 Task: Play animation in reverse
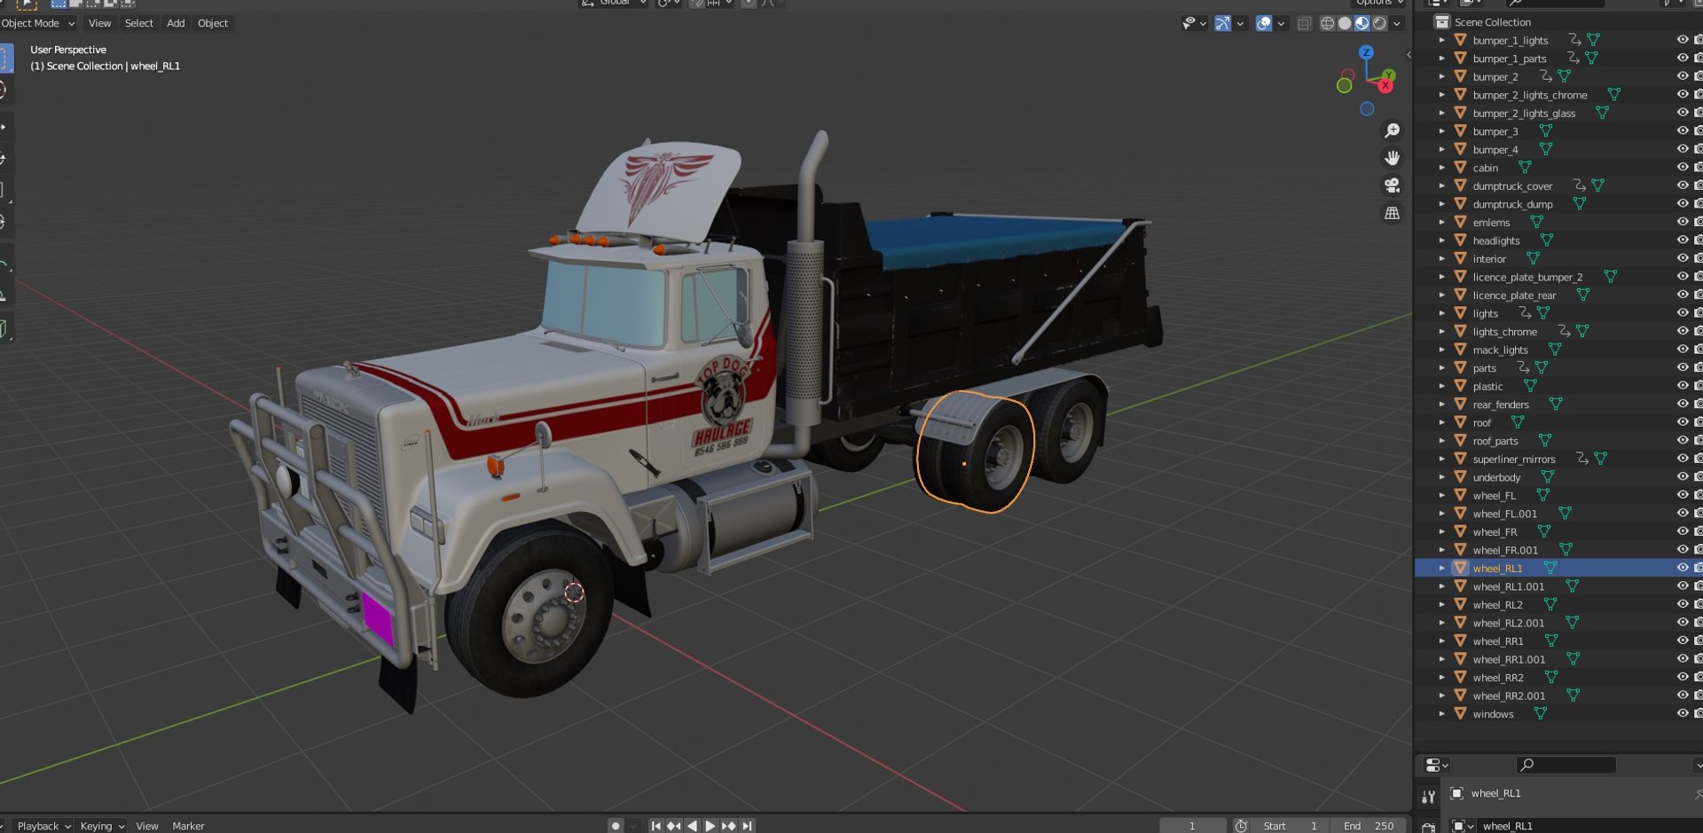693,826
